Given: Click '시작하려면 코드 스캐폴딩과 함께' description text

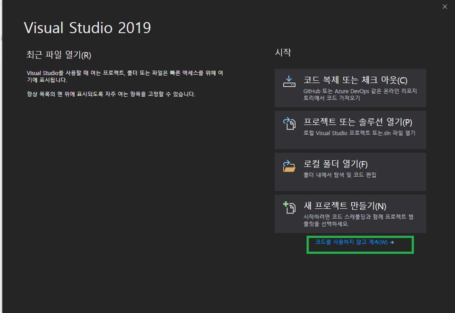Looking at the screenshot, I should 359,220.
